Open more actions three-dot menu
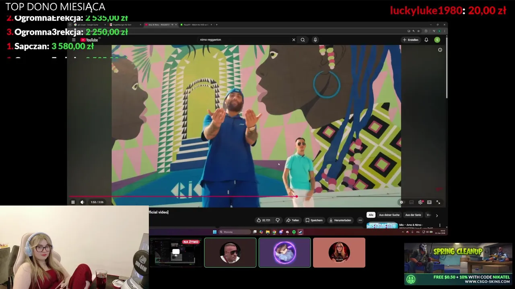515x289 pixels. tap(360, 220)
